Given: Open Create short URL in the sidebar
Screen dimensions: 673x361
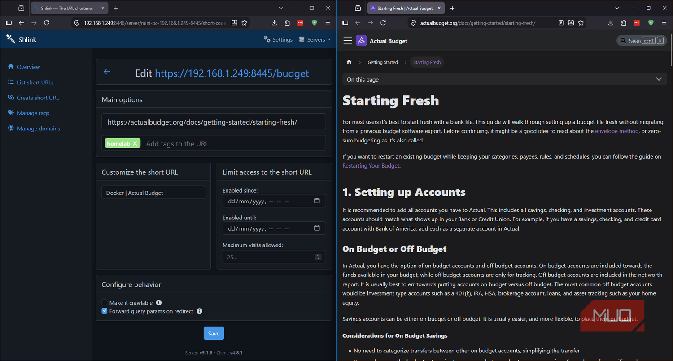Looking at the screenshot, I should click(33, 98).
